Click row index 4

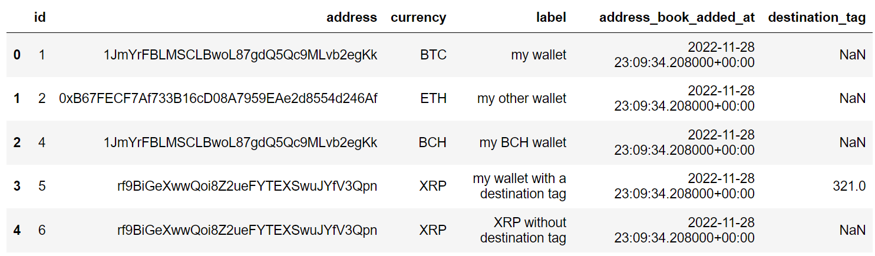(17, 230)
